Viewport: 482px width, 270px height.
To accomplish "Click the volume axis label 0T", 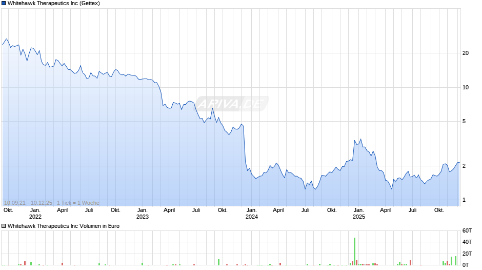I will 466,265.
